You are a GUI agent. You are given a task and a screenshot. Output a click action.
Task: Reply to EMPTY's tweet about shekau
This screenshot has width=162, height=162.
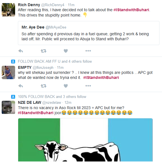20,86
